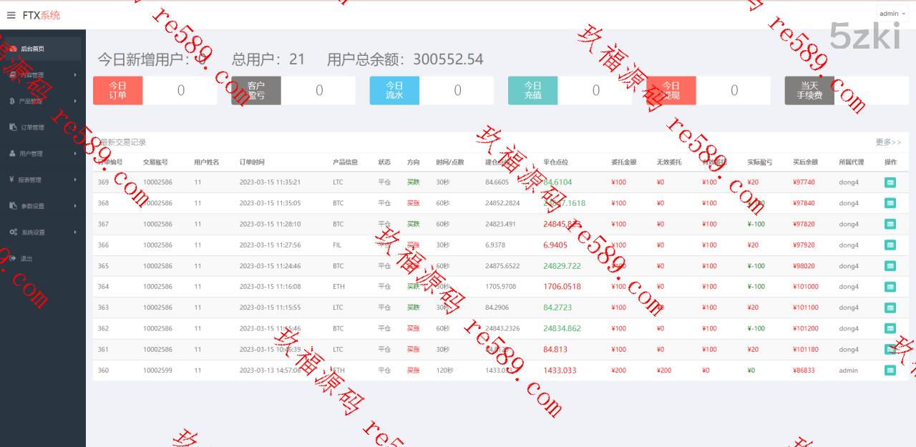Image resolution: width=916 pixels, height=447 pixels.
Task: Open the detail icon for order 369
Action: coord(890,182)
